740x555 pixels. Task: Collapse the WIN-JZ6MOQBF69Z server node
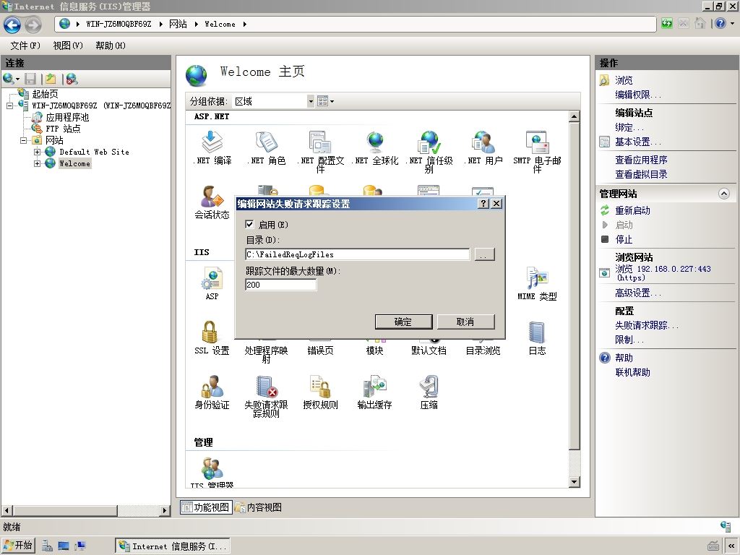click(x=9, y=106)
